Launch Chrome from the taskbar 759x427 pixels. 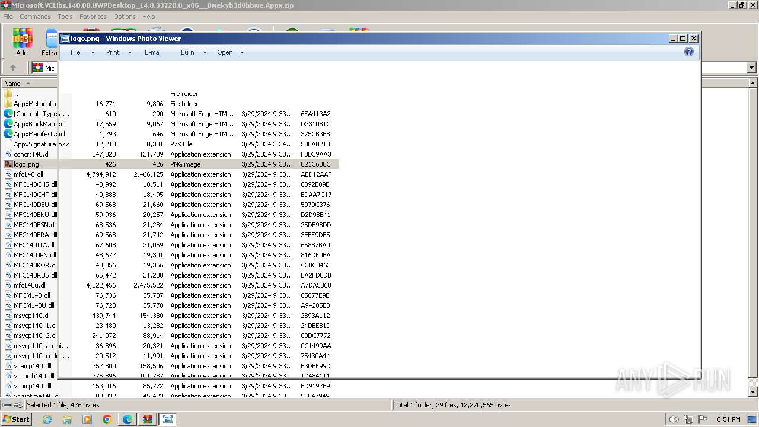107,419
